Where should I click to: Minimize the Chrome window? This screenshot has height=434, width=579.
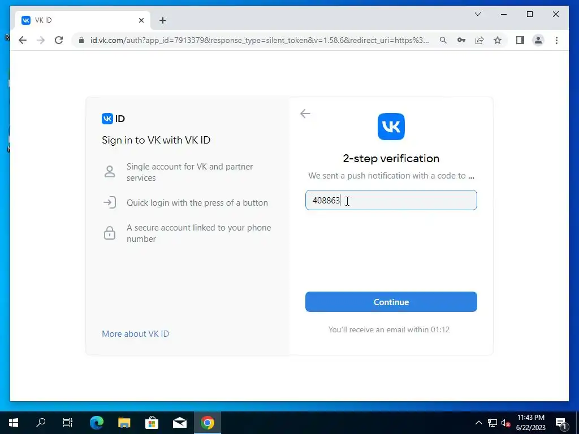pos(504,14)
